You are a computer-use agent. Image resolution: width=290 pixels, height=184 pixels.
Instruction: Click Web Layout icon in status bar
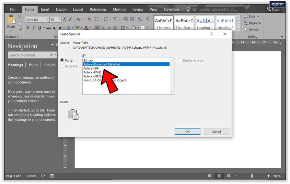(229, 176)
